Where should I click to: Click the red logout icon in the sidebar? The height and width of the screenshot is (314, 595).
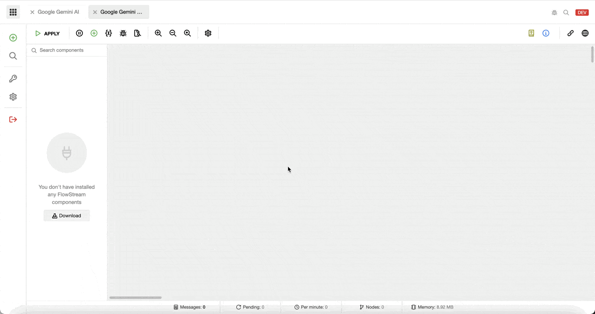point(13,120)
